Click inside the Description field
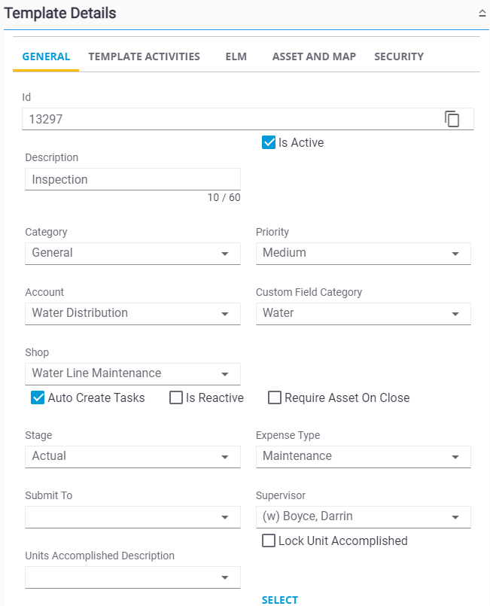Viewport: 490px width, 606px height. coord(132,179)
